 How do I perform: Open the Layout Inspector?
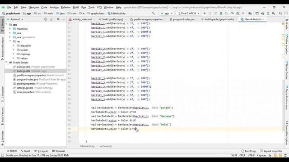point(271,151)
